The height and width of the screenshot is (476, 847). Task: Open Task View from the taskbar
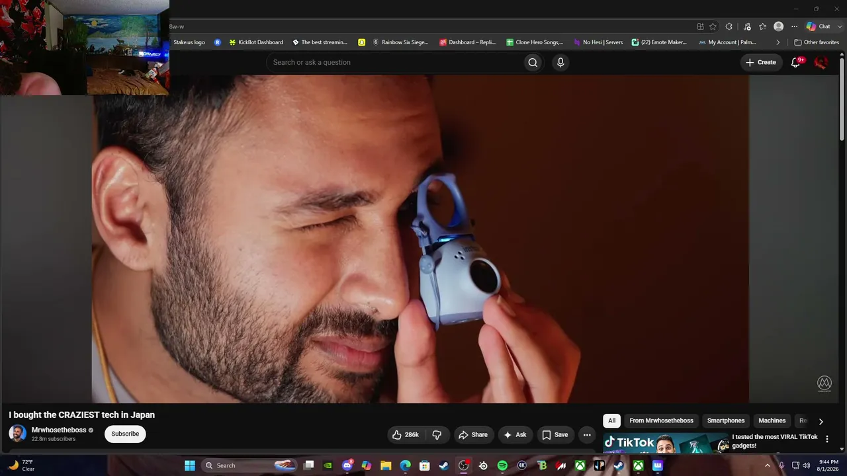click(309, 465)
